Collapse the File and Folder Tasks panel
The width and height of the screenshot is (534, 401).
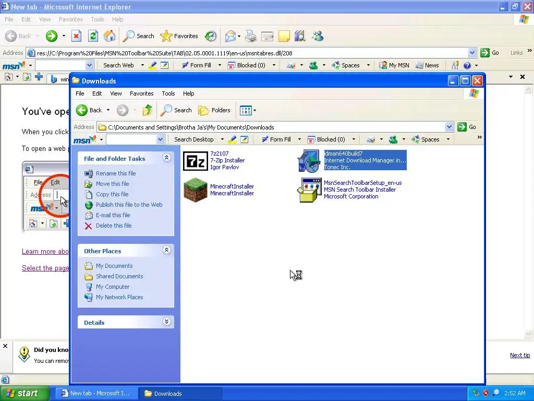[x=166, y=158]
